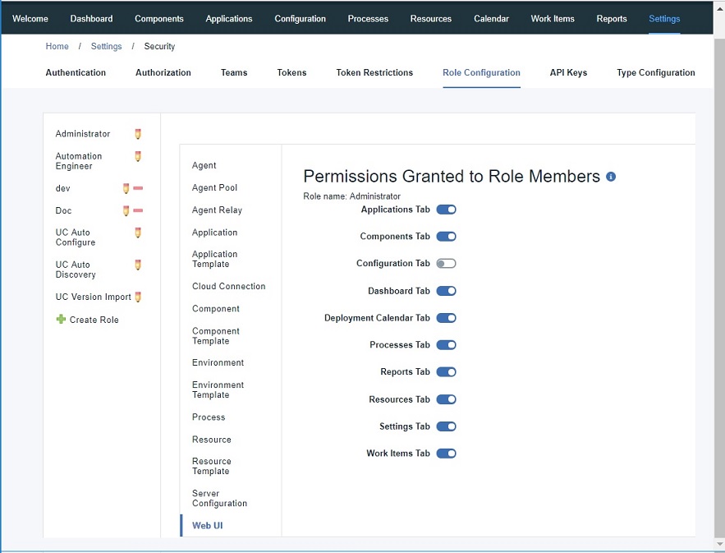Screen dimensions: 725x553
Task: Open the Processes menu in top navigation
Action: 368,19
